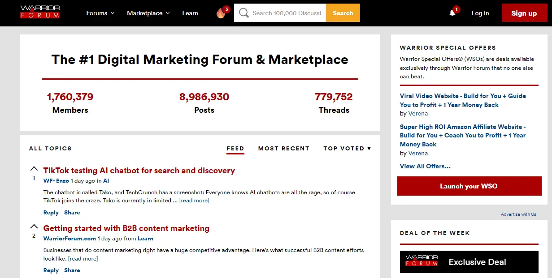Click the Deal of the Week heading
The height and width of the screenshot is (278, 552).
(435, 233)
